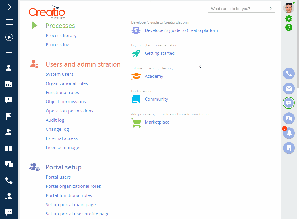Open the call panel phone button
The width and height of the screenshot is (299, 219).
click(289, 73)
